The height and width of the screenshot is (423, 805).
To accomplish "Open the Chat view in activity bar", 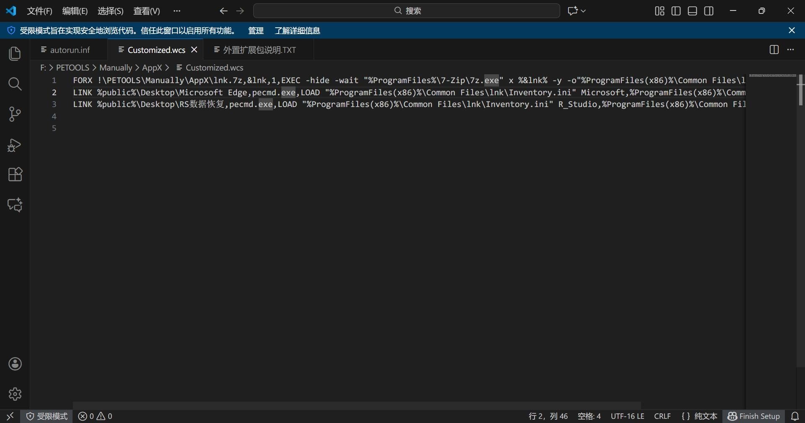I will [x=15, y=205].
